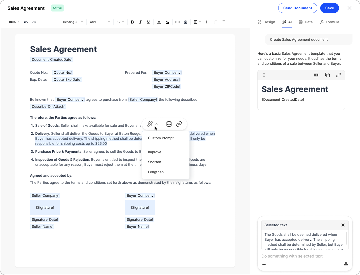Open the Arial font dropdown
Viewport: 360px width, 275px height.
tap(100, 22)
